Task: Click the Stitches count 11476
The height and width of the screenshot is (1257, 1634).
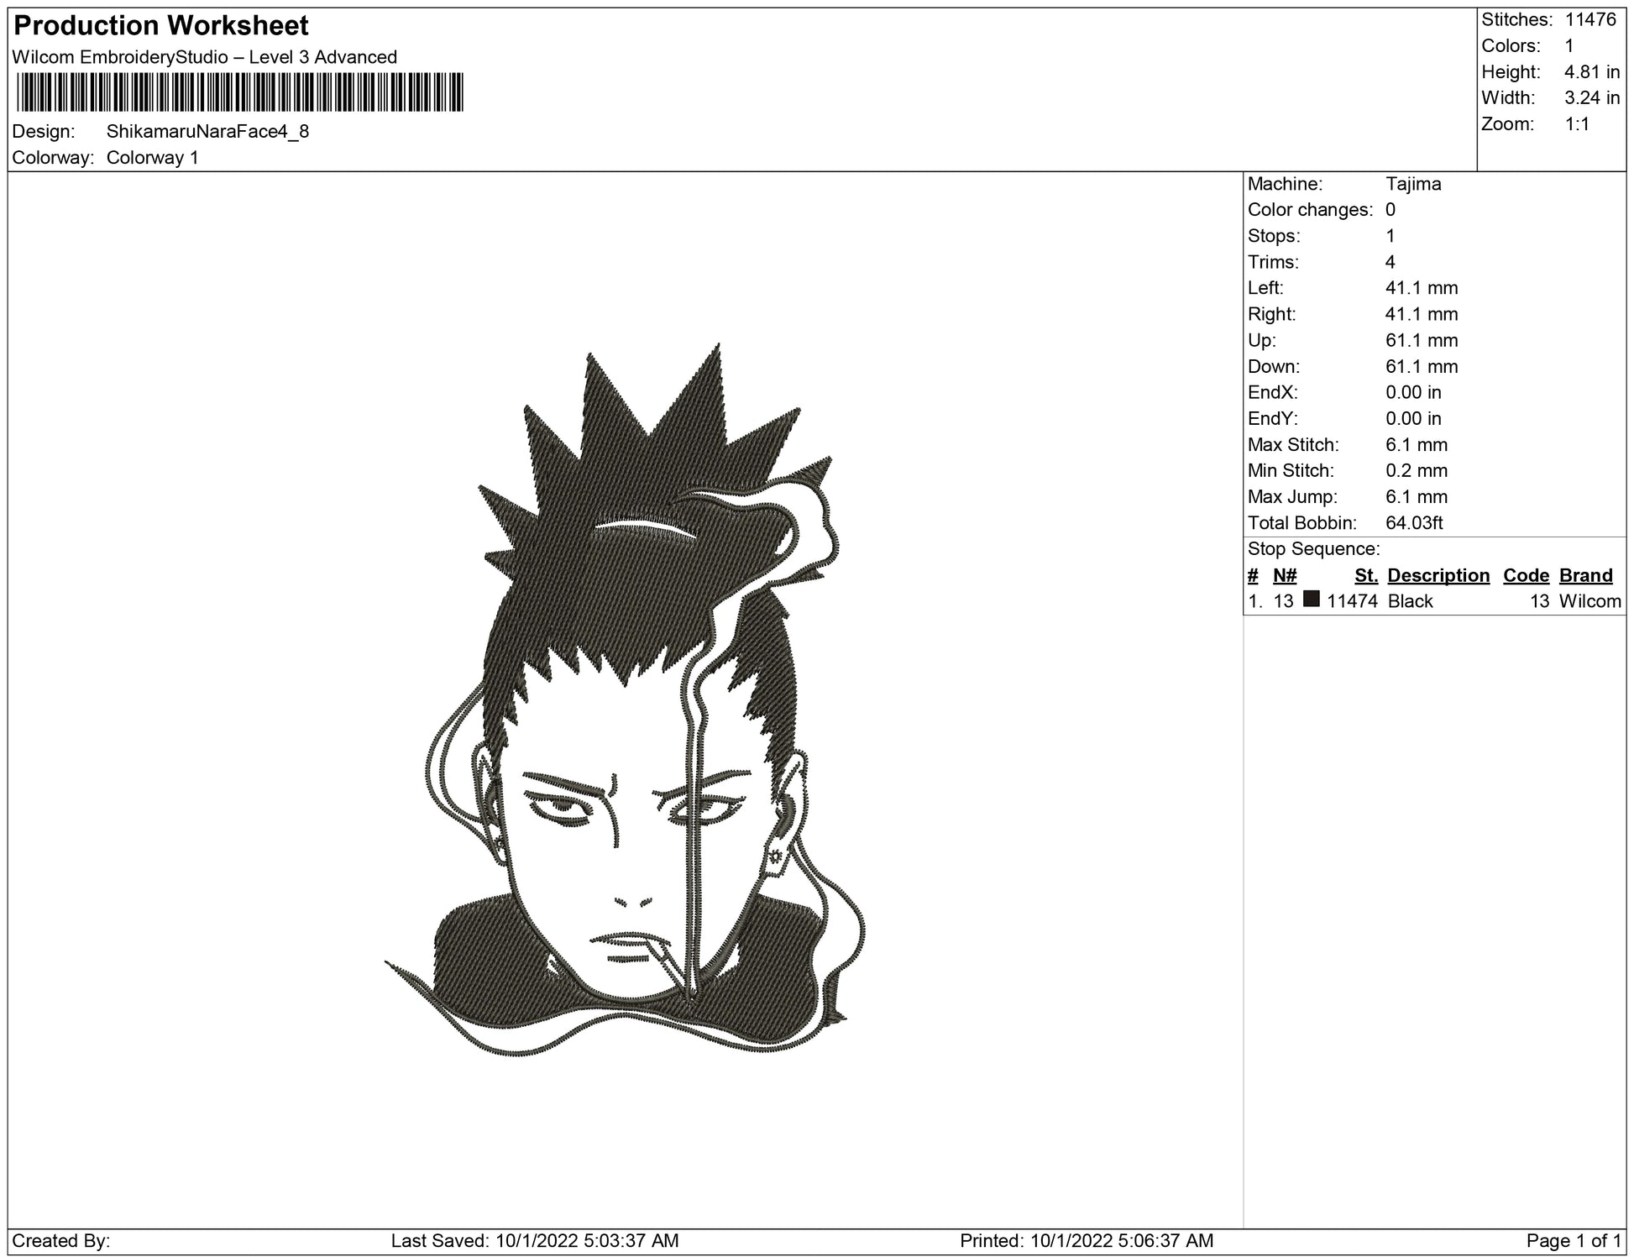Action: [1590, 20]
